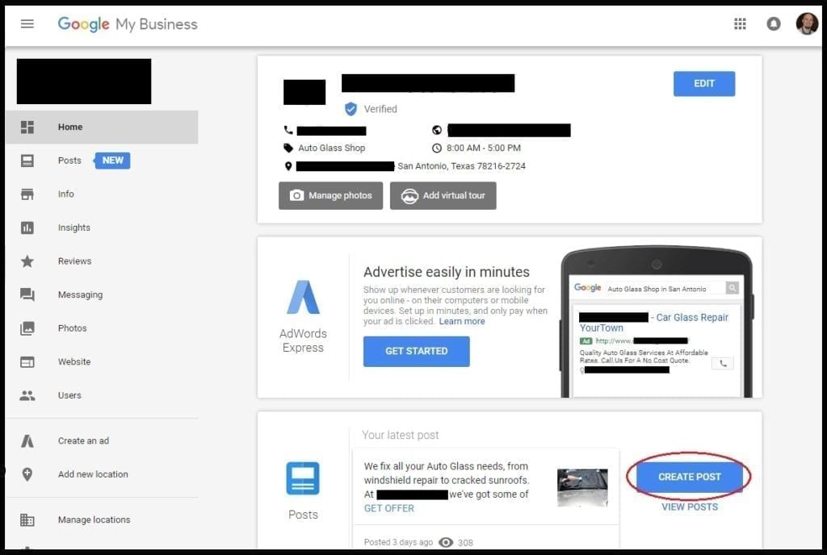Open the notifications bell
This screenshot has width=827, height=555.
[x=773, y=23]
